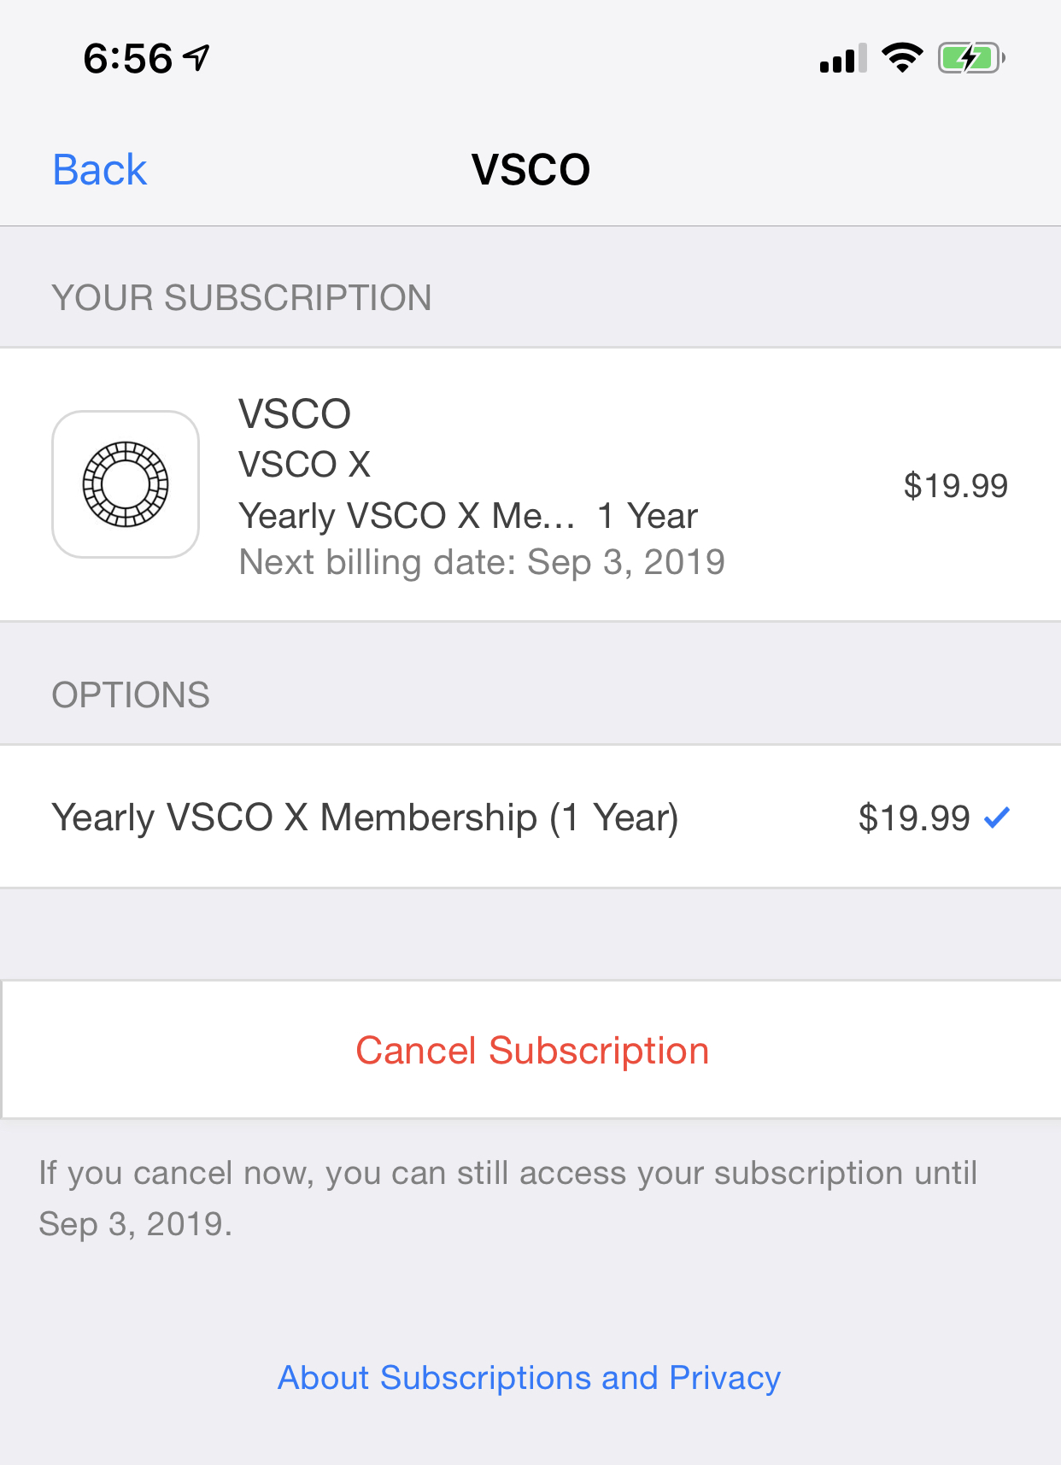Select Yearly VSCO X Membership option
The height and width of the screenshot is (1465, 1061).
[x=365, y=817]
